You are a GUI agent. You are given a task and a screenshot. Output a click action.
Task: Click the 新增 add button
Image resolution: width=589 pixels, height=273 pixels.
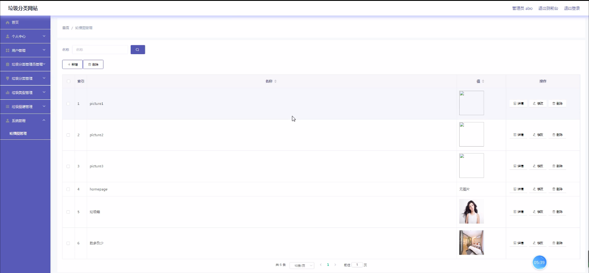(x=72, y=64)
